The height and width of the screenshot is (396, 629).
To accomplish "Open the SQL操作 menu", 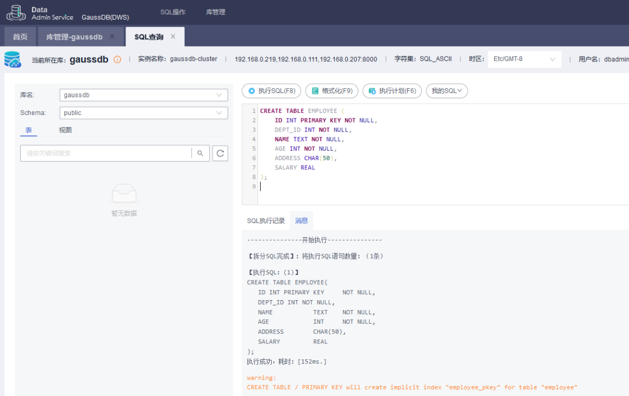I will 173,12.
